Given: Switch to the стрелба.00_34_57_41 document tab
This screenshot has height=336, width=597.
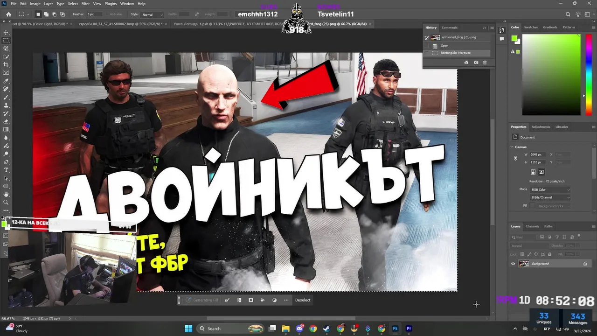Looking at the screenshot, I should [121, 23].
